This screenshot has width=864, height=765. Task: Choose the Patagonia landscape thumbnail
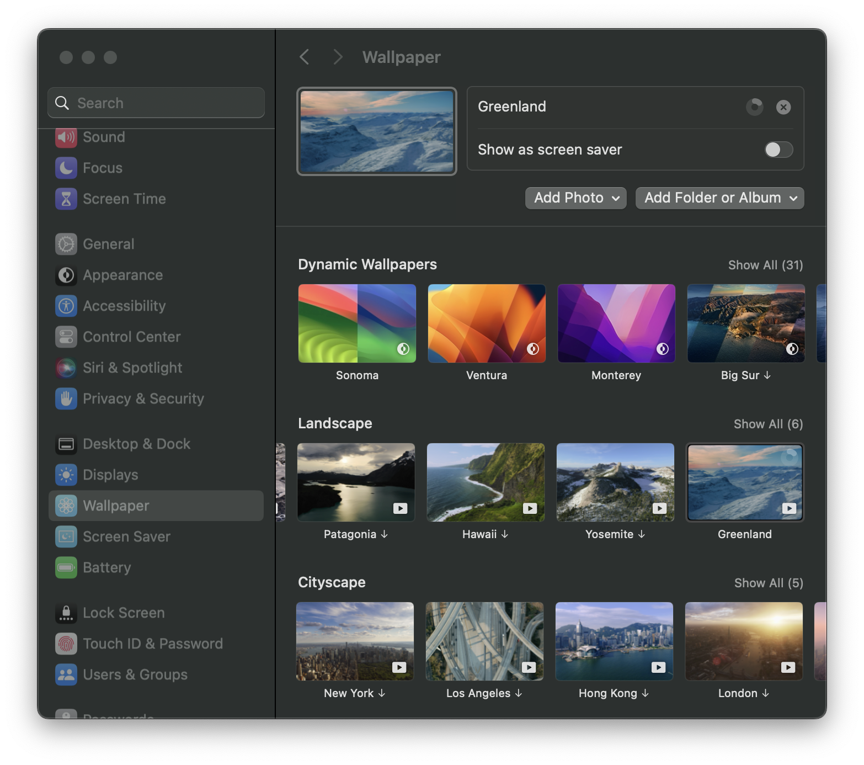click(356, 482)
